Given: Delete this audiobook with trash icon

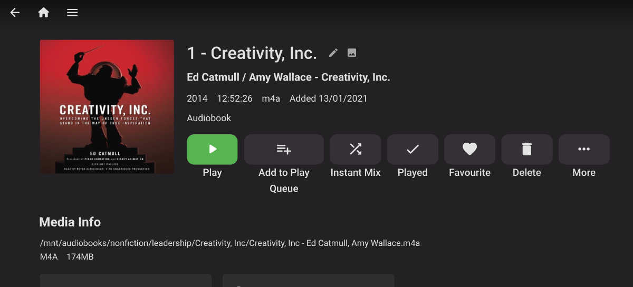Looking at the screenshot, I should point(526,150).
